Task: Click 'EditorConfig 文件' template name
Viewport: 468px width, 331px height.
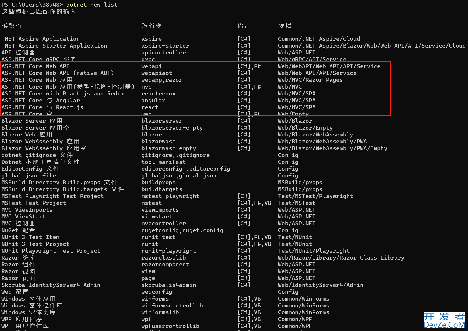Action: (30, 169)
